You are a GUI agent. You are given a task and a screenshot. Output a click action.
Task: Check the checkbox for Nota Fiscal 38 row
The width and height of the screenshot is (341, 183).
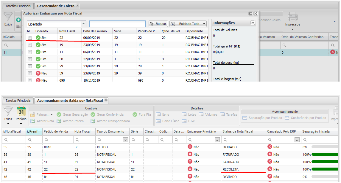30,59
